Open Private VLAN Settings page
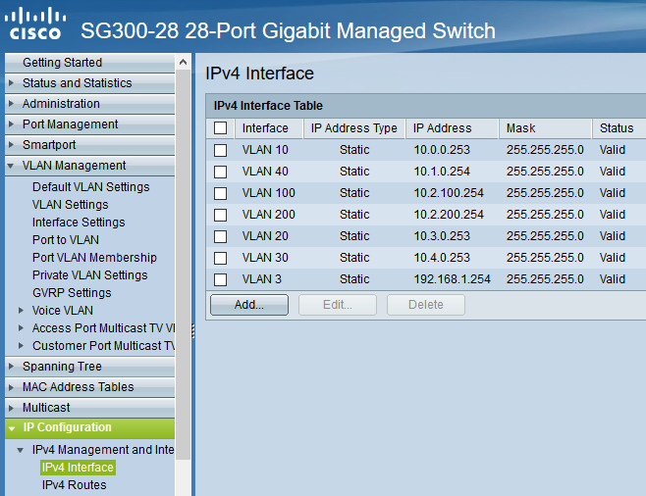The width and height of the screenshot is (646, 496). click(x=89, y=275)
